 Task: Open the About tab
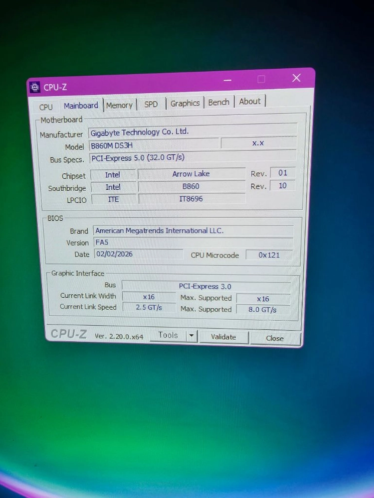[250, 101]
